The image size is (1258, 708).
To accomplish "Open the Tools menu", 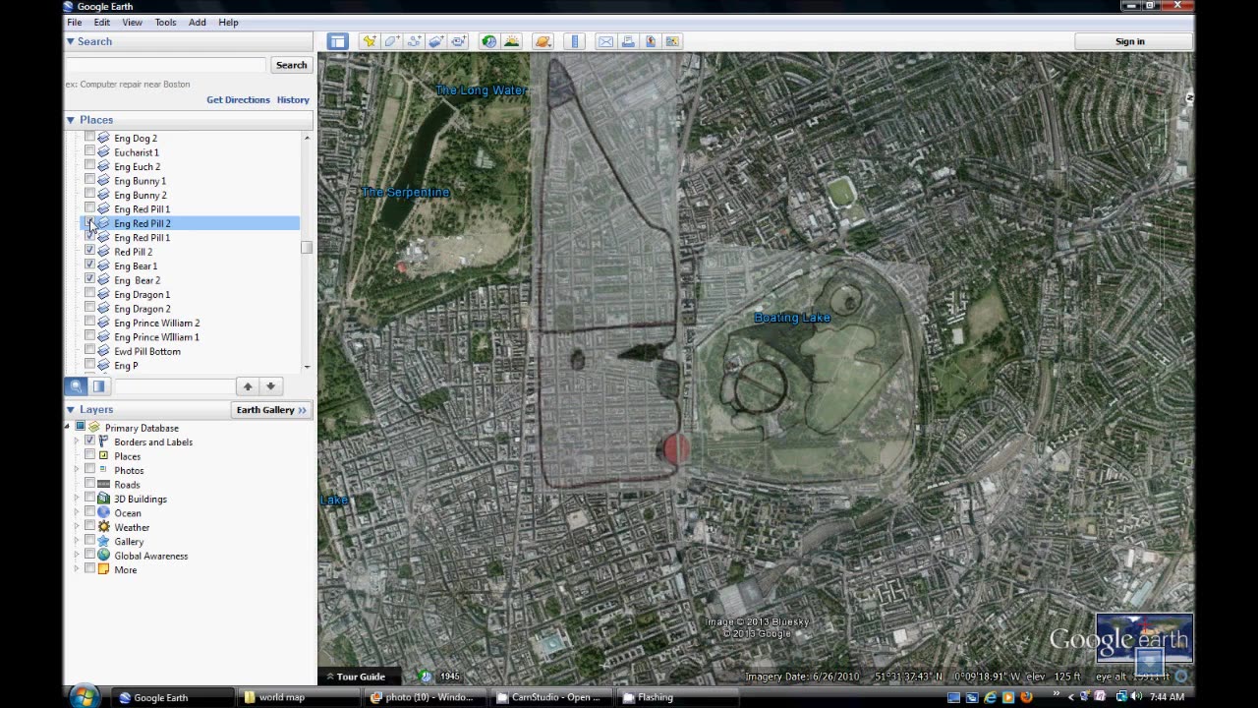I will click(165, 22).
